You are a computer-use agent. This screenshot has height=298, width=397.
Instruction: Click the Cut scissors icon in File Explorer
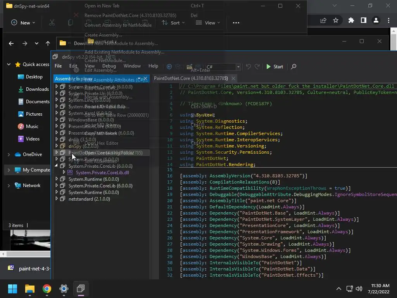coord(52,23)
